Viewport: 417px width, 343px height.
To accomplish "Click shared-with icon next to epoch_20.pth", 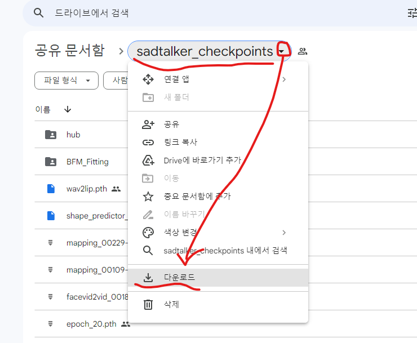I will [126, 324].
